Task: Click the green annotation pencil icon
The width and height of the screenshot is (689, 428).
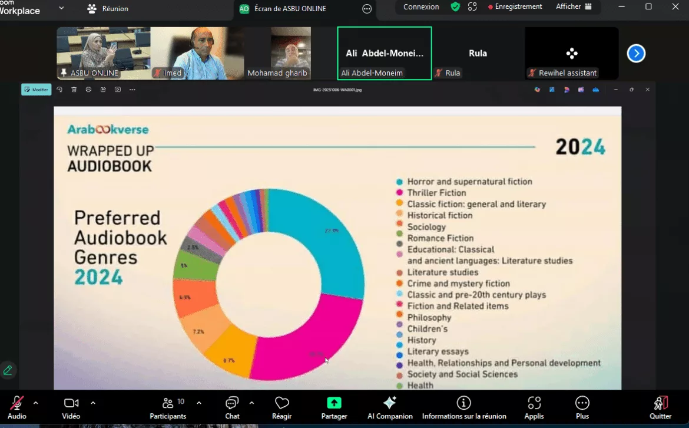Action: click(8, 370)
